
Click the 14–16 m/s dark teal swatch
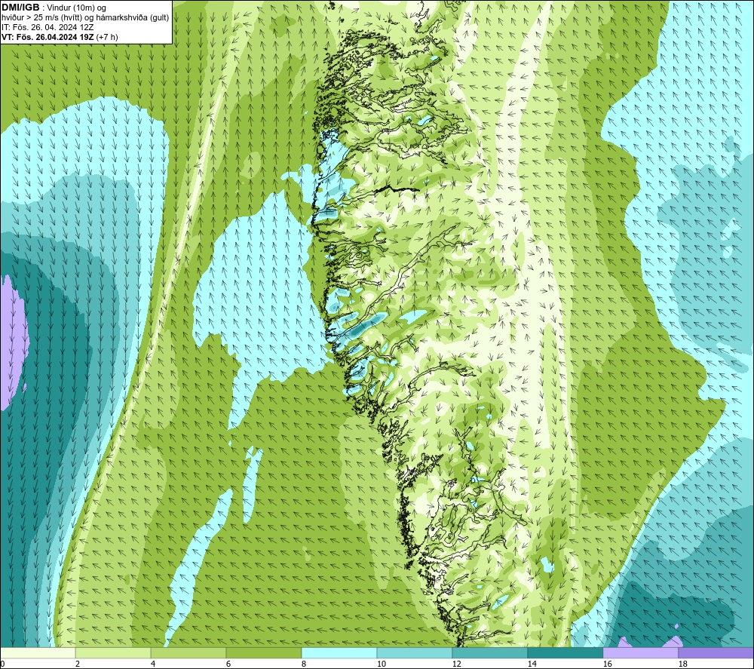565,652
